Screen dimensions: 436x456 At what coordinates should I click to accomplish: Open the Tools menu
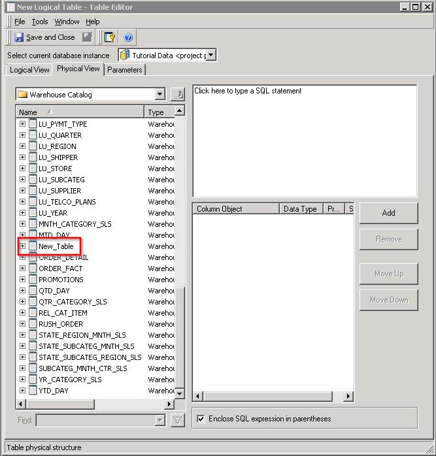(40, 22)
